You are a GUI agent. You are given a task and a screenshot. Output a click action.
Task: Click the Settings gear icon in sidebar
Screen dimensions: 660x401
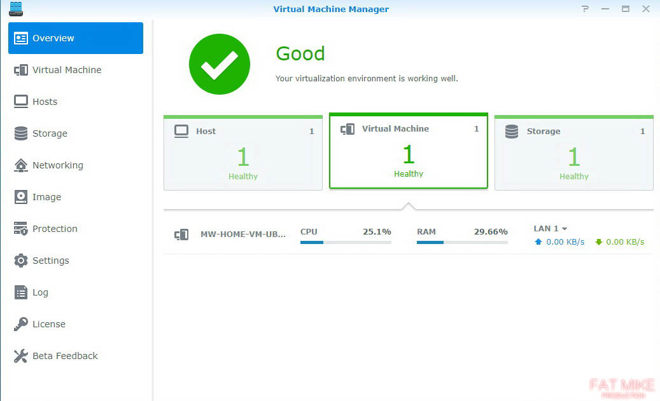coord(20,261)
